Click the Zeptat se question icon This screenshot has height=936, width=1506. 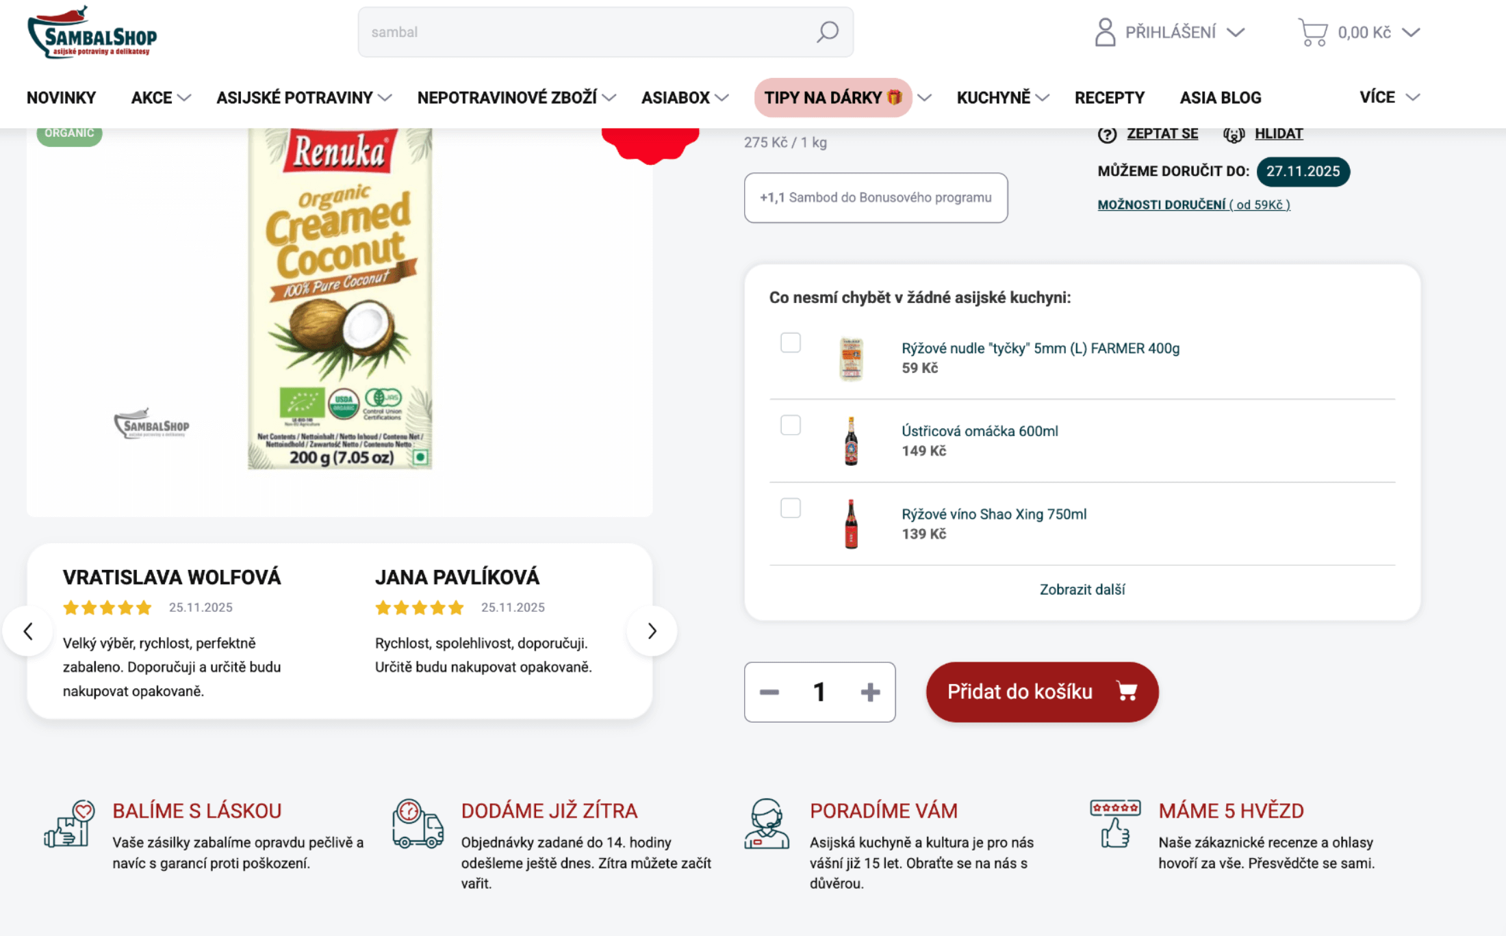click(1107, 134)
